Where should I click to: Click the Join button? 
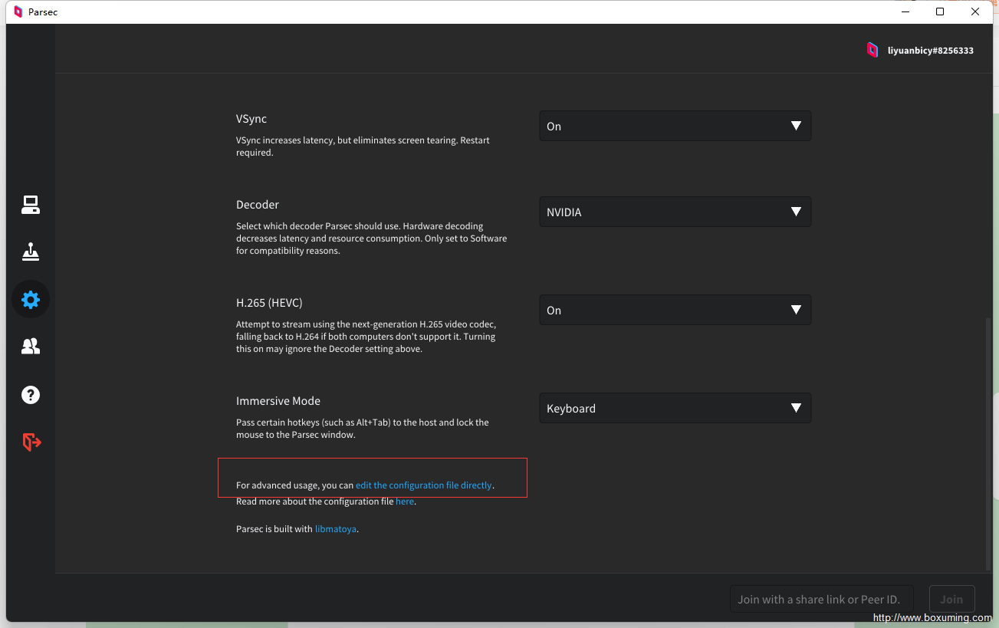pyautogui.click(x=951, y=600)
